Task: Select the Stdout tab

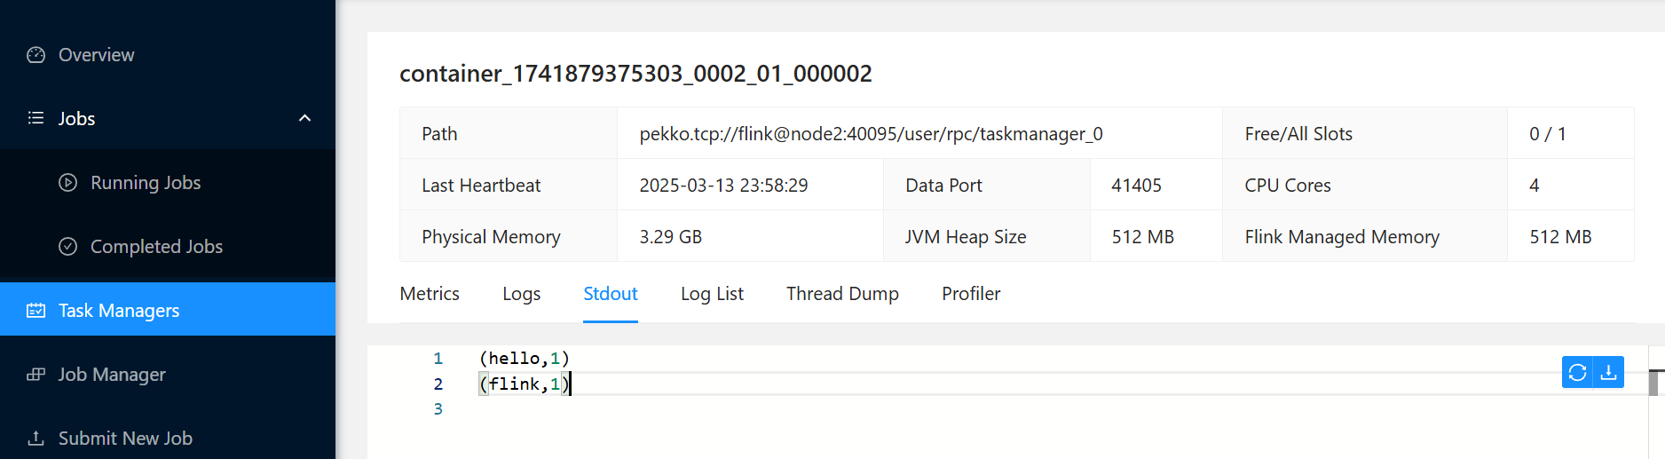Action: (x=611, y=294)
